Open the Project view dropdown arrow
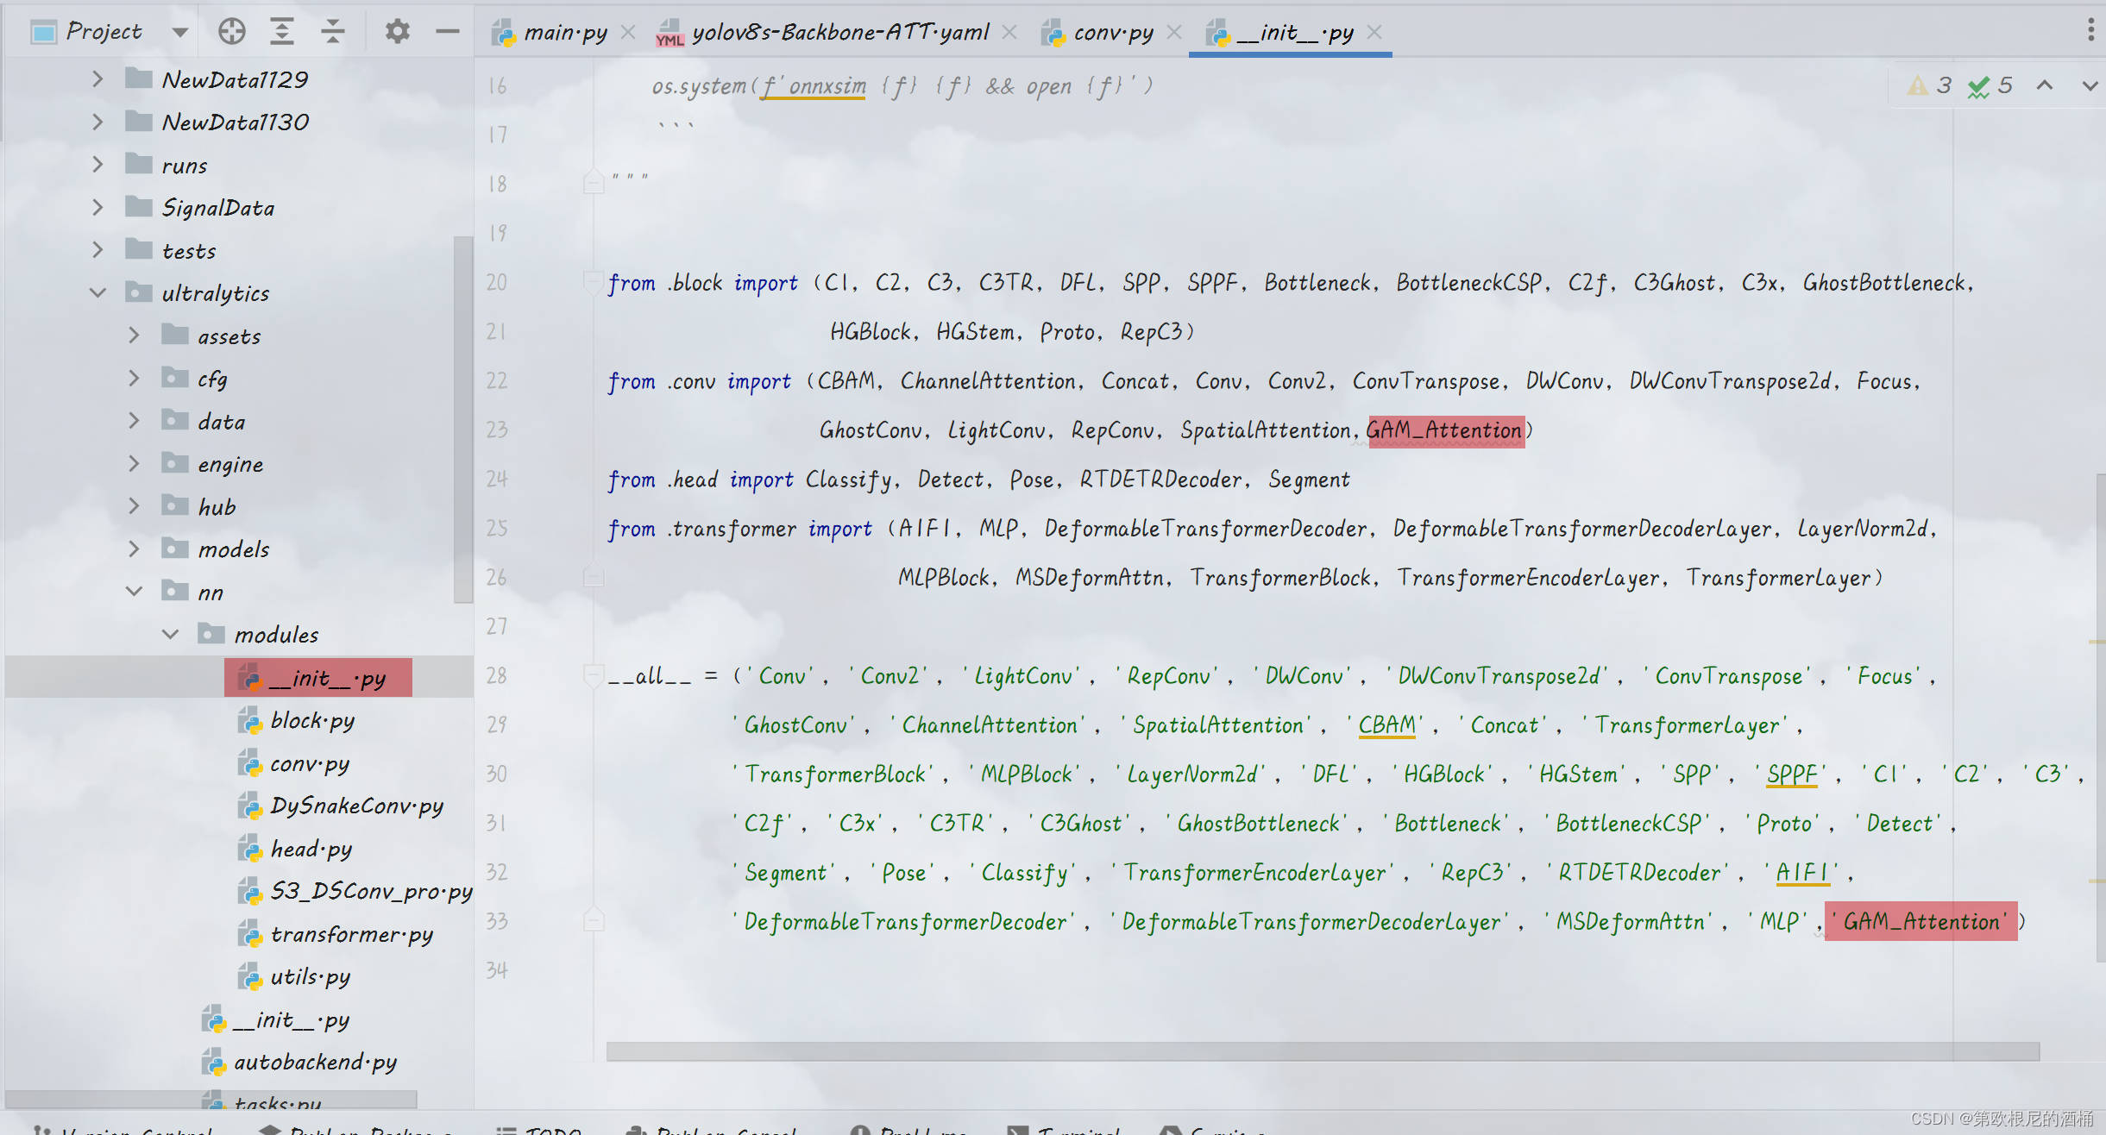Viewport: 2106px width, 1135px height. click(x=179, y=33)
